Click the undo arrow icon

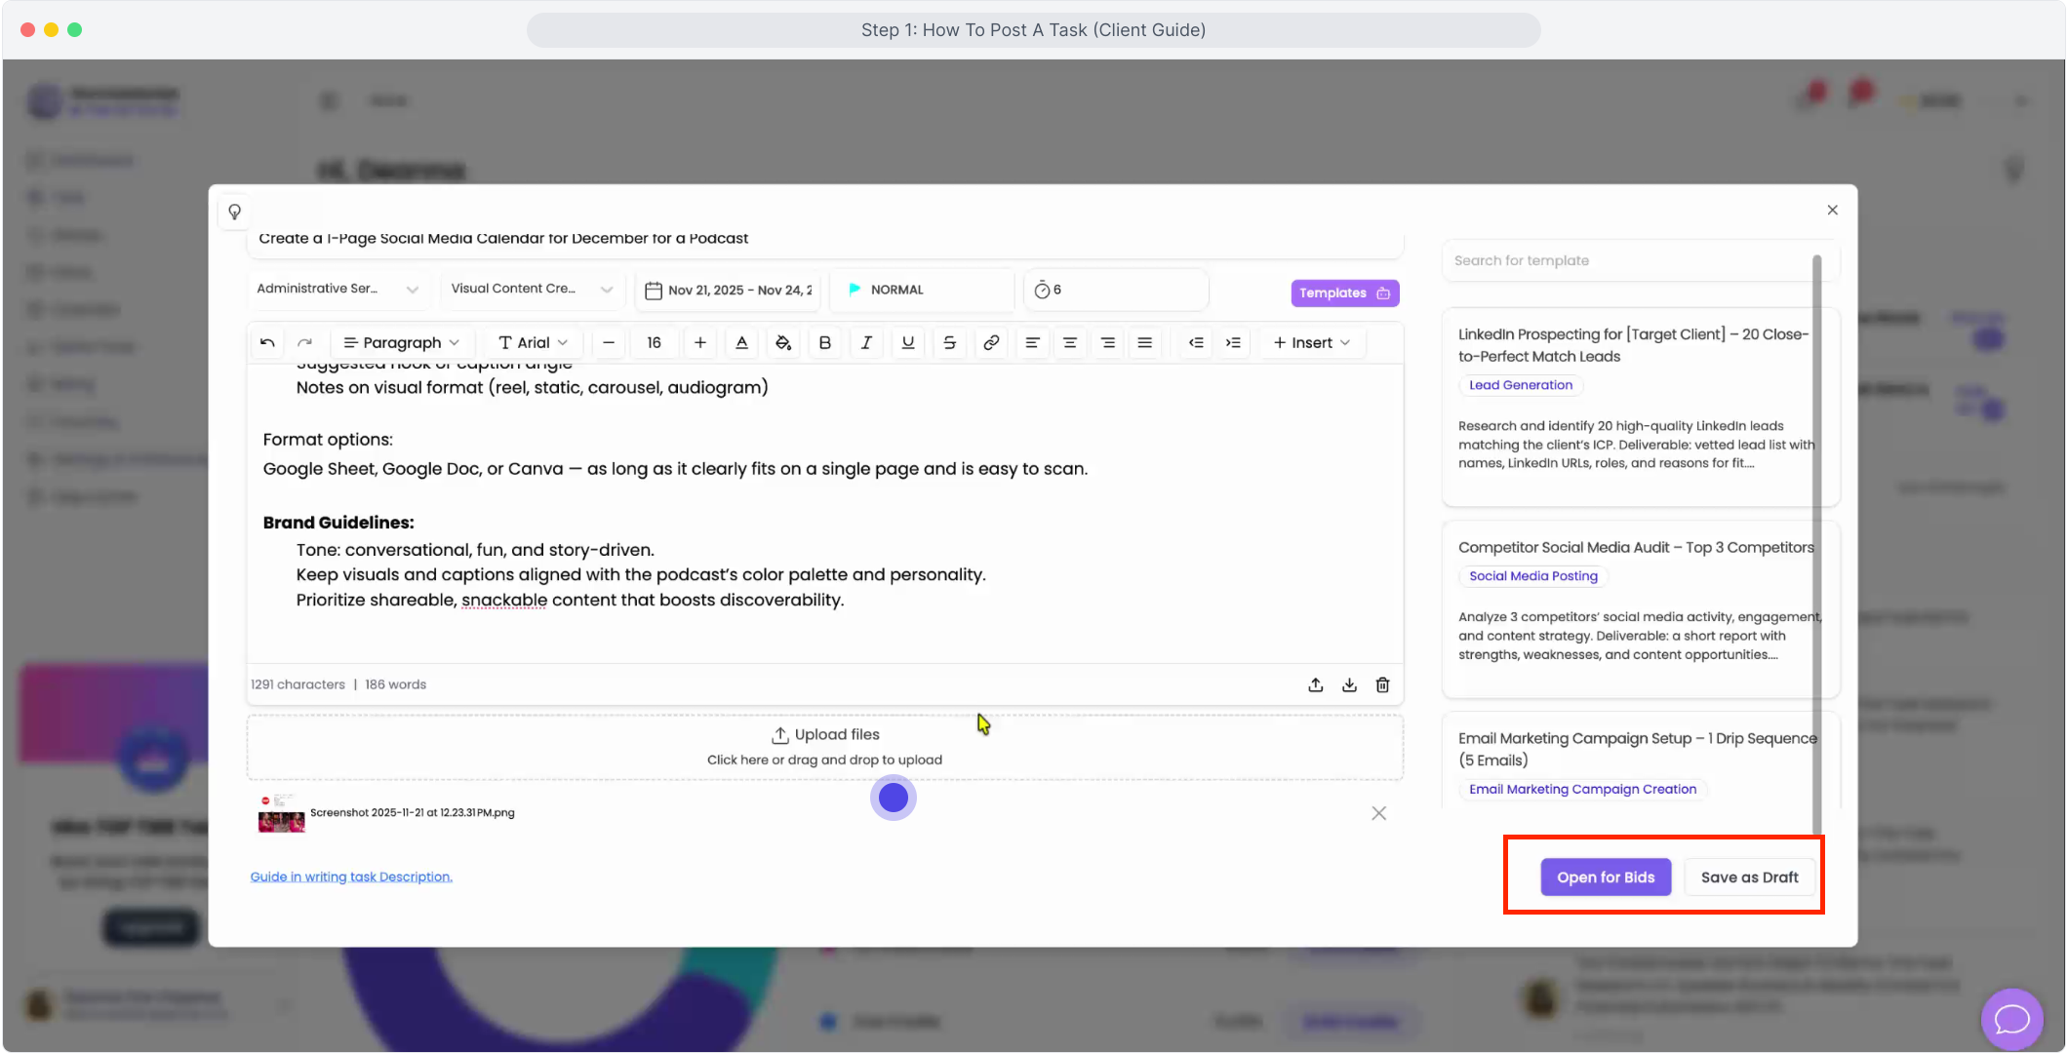267,342
